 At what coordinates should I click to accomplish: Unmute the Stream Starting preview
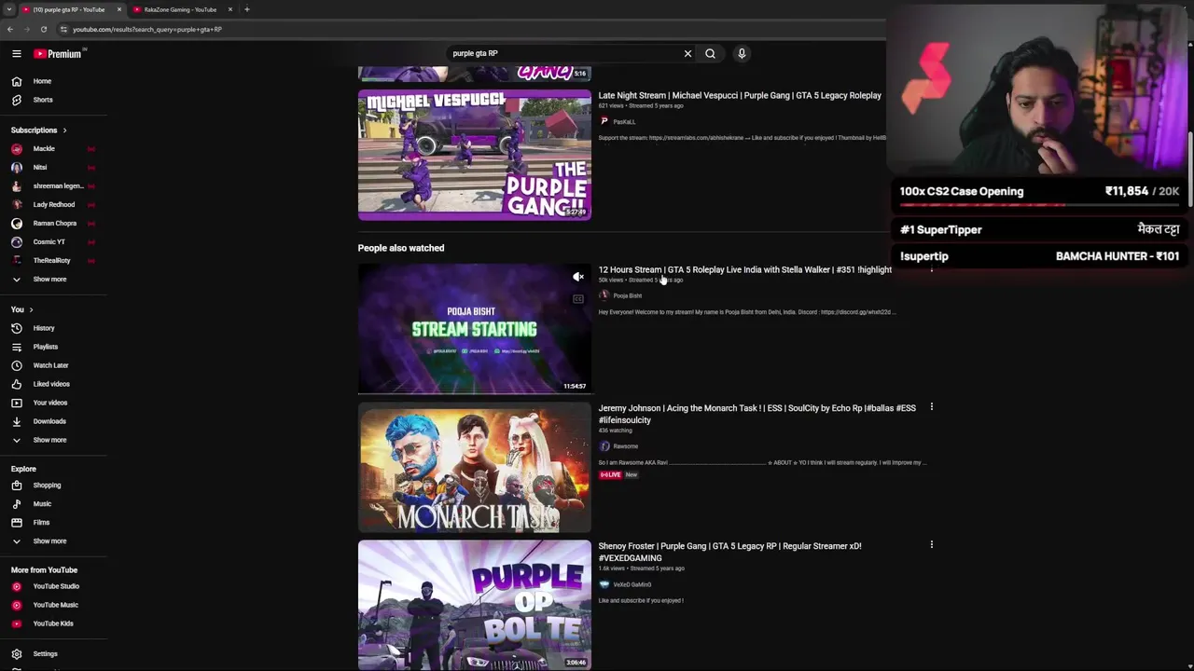coord(578,277)
